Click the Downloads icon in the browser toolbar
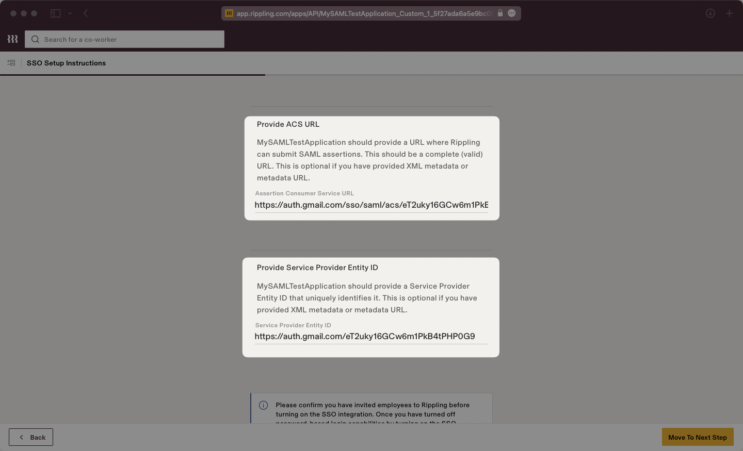This screenshot has width=743, height=451. pos(710,13)
